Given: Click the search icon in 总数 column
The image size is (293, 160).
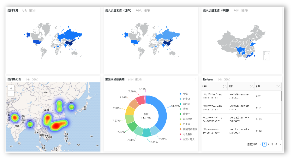Looking at the screenshot, I should [279, 86].
